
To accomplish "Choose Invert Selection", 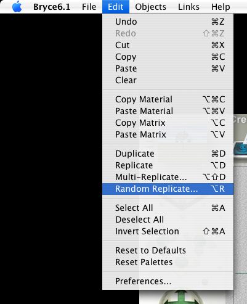I will pyautogui.click(x=168, y=231).
